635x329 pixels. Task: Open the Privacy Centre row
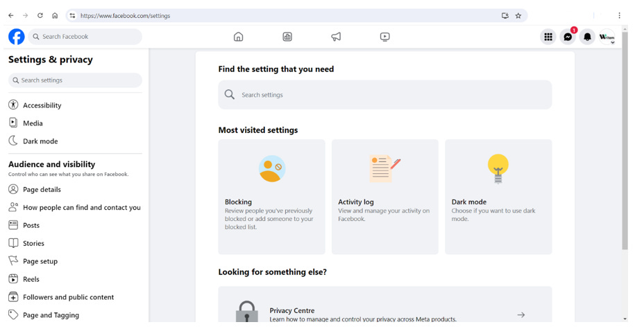[384, 304]
